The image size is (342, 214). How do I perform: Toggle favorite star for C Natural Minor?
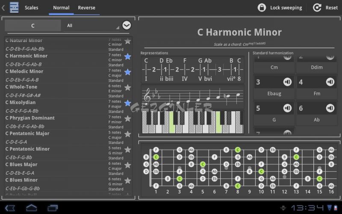pyautogui.click(x=127, y=41)
